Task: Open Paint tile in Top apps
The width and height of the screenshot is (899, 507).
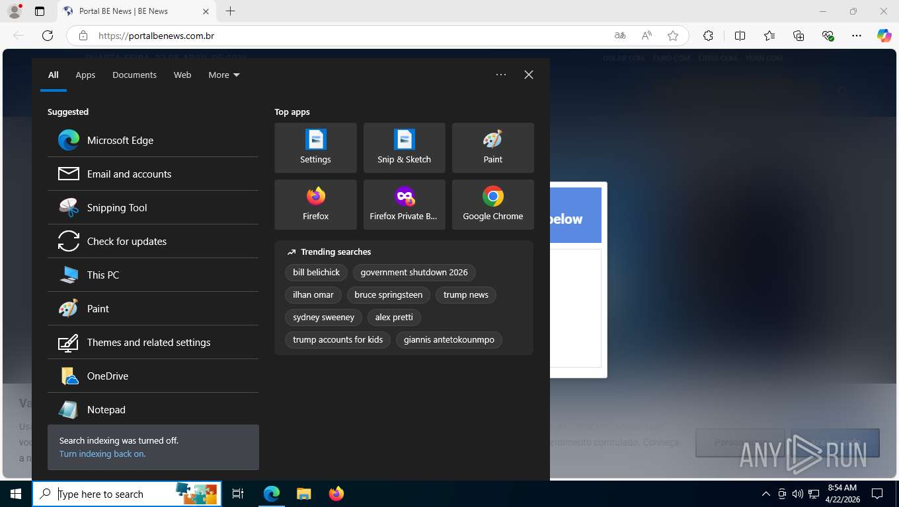Action: [492, 148]
